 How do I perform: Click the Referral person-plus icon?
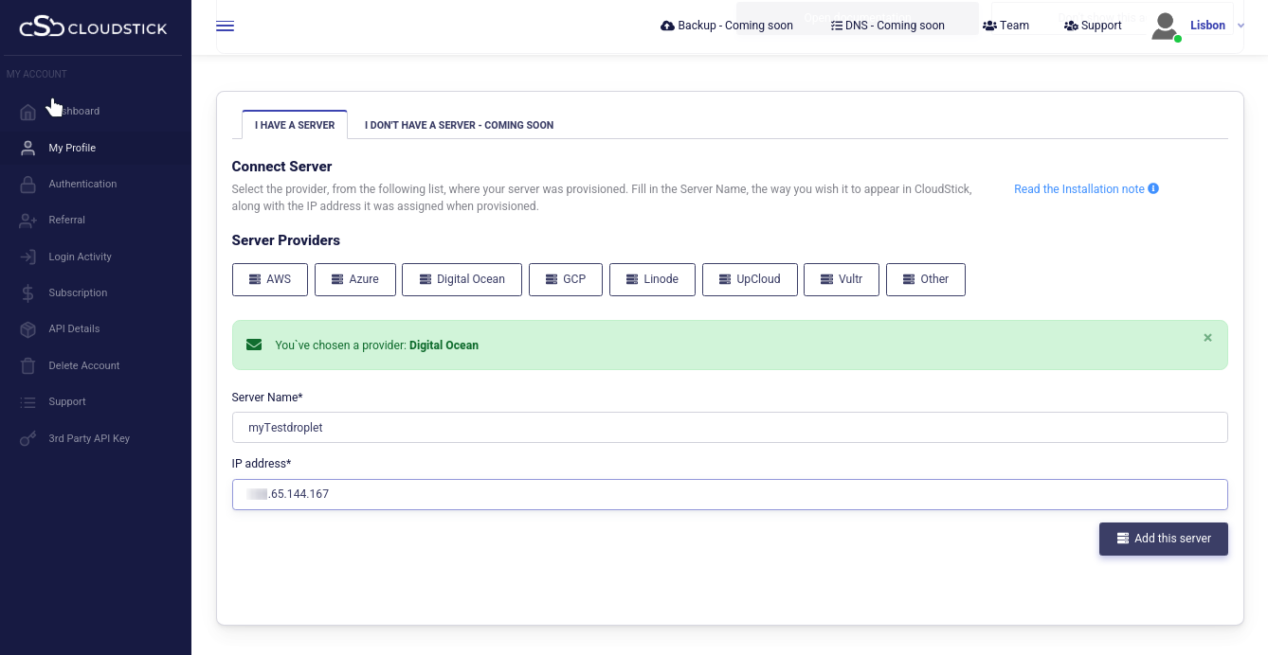(28, 221)
